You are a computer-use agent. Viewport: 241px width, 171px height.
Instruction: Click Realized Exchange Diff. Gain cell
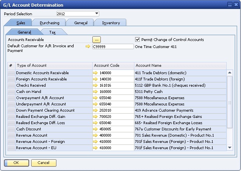click(x=54, y=116)
